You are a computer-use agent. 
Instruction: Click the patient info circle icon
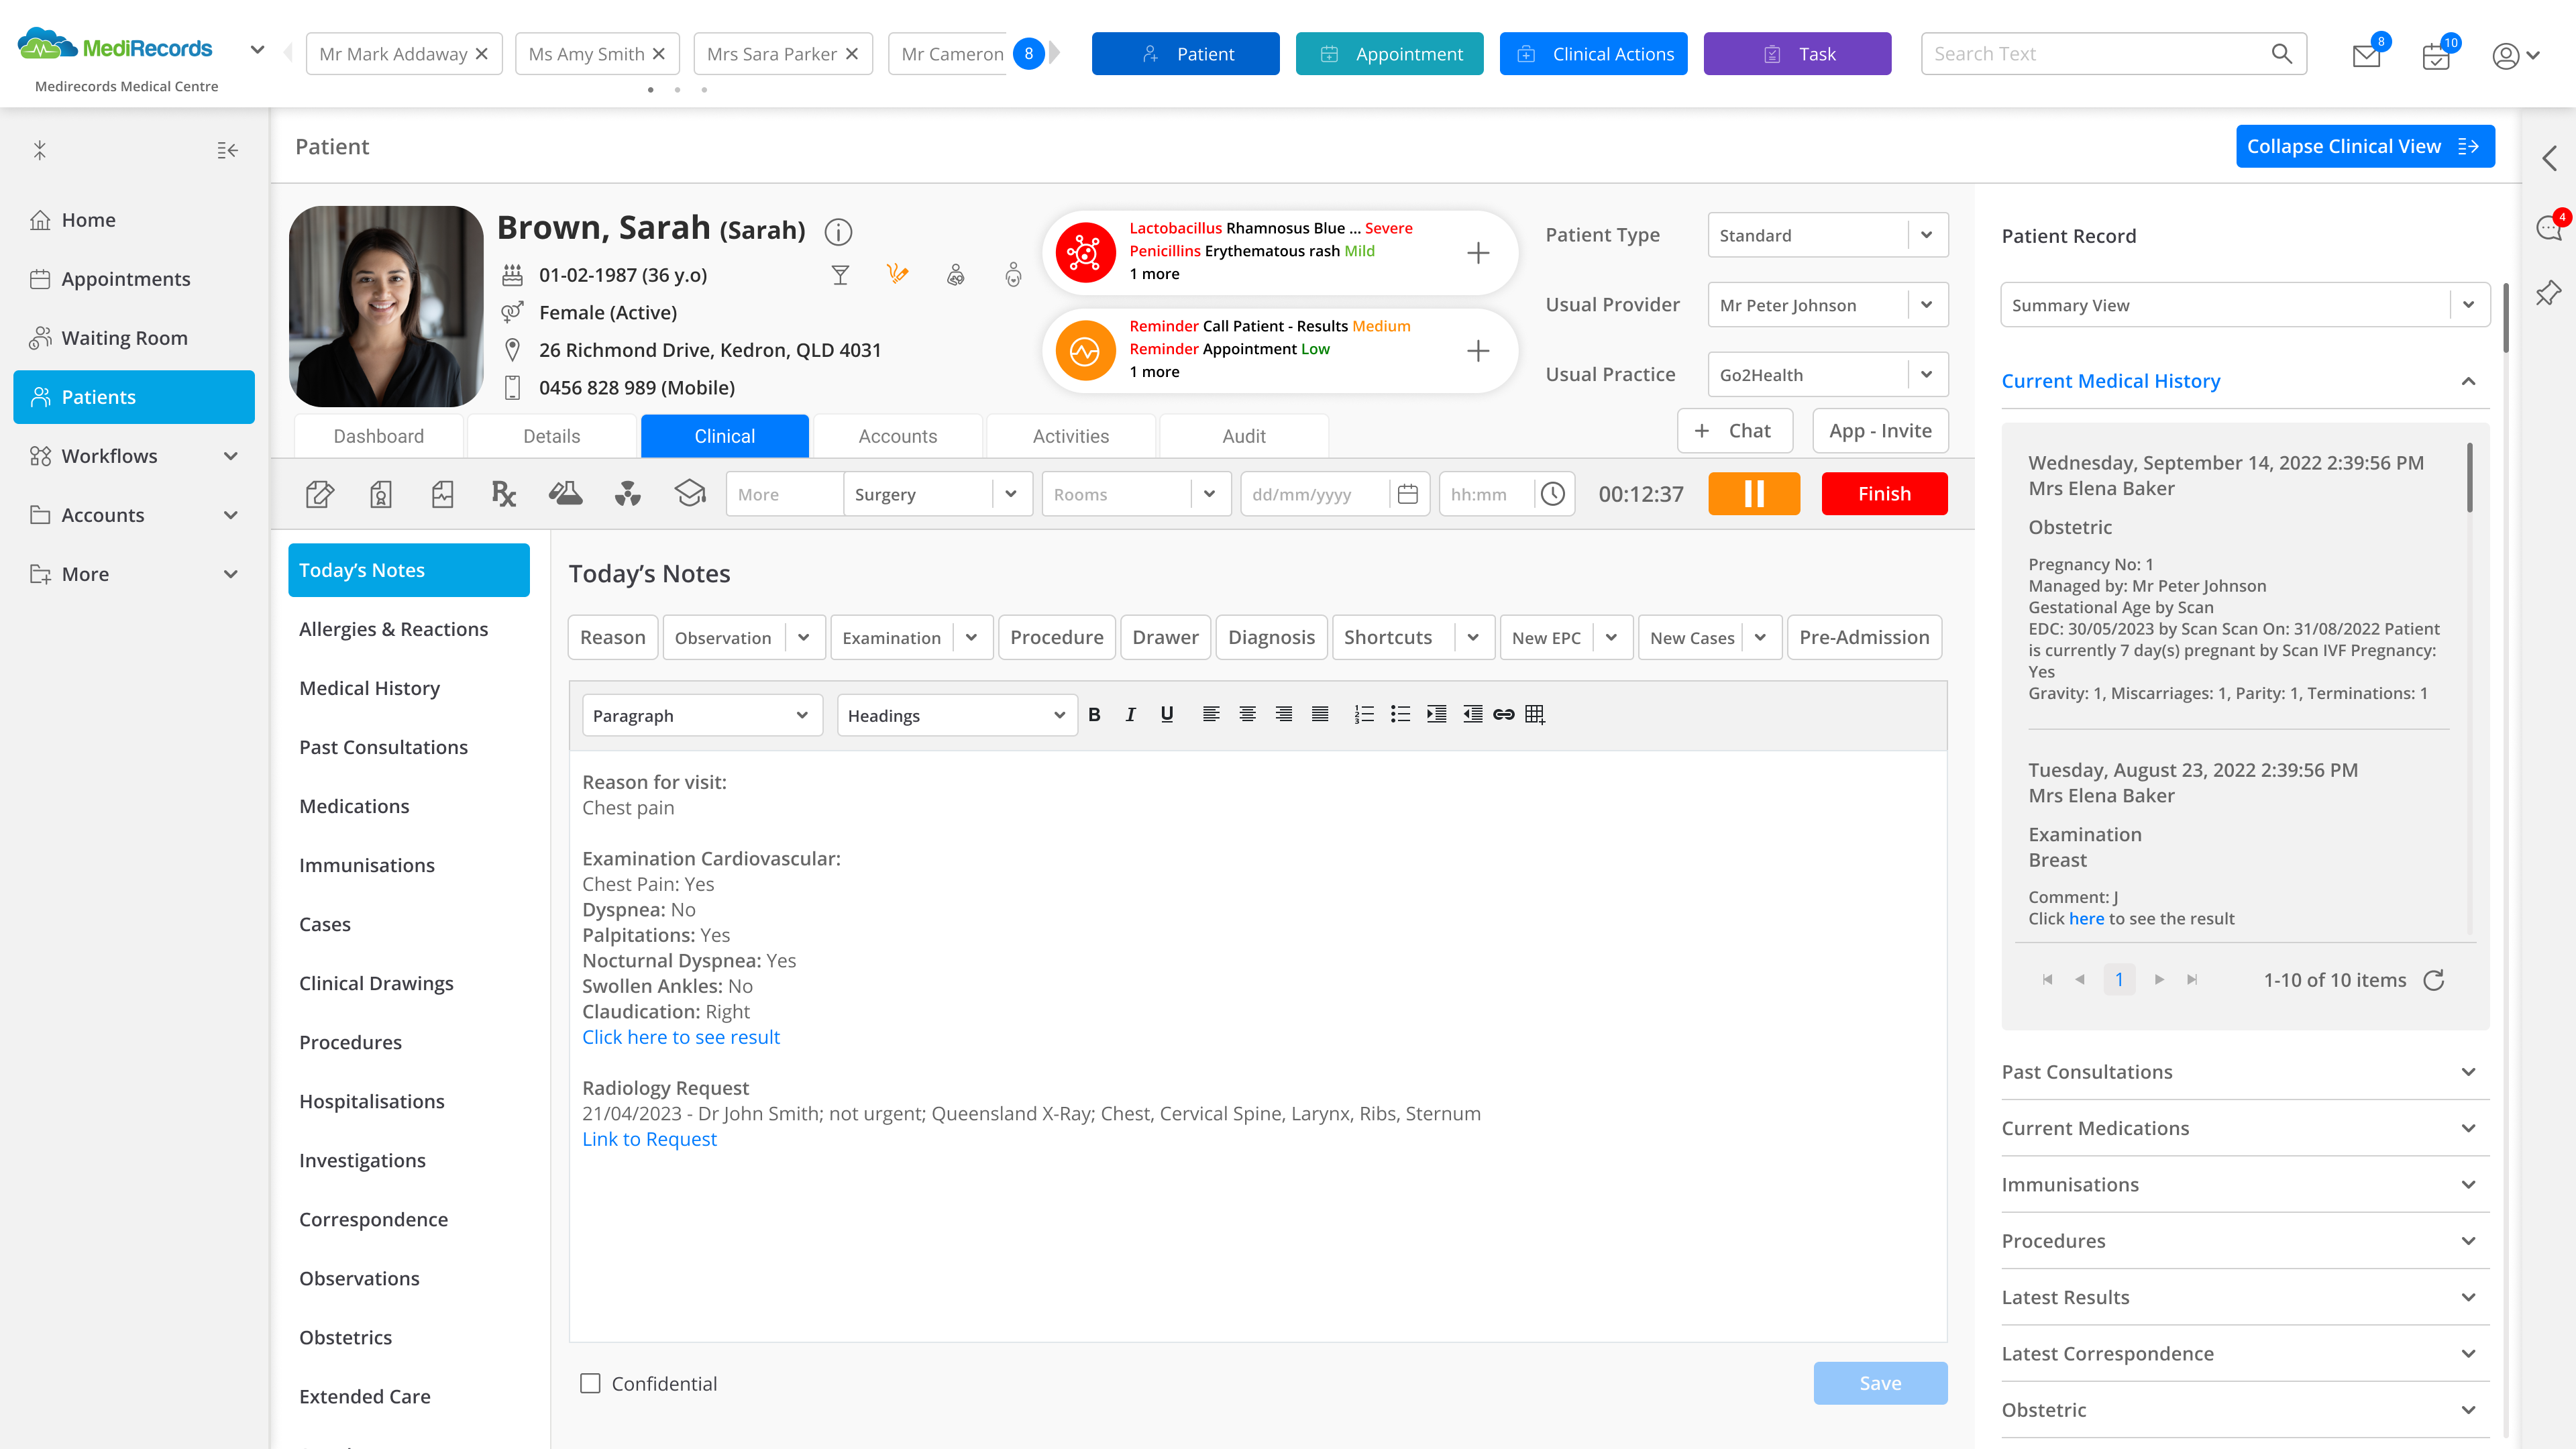coord(838,232)
